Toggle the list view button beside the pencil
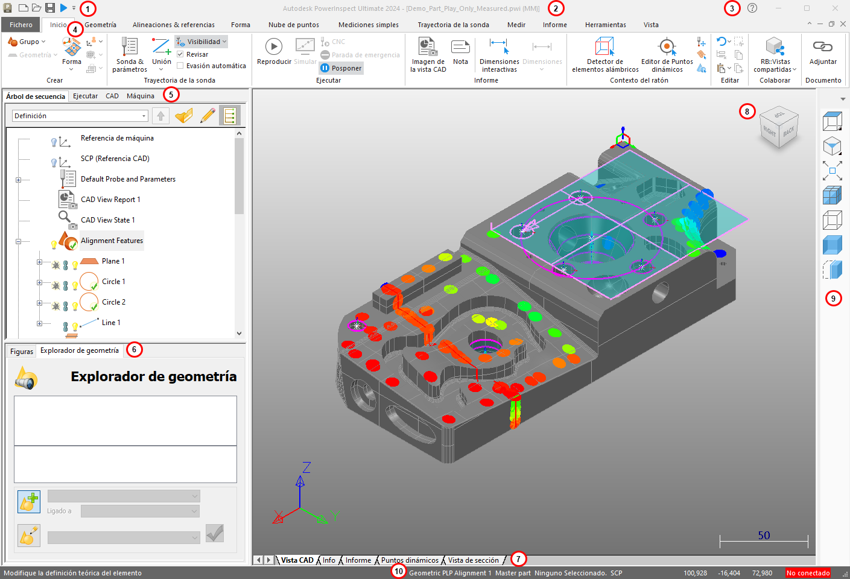Image resolution: width=850 pixels, height=579 pixels. coord(230,115)
